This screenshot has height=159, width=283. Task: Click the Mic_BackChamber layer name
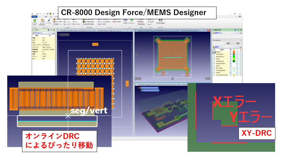pos(222,75)
